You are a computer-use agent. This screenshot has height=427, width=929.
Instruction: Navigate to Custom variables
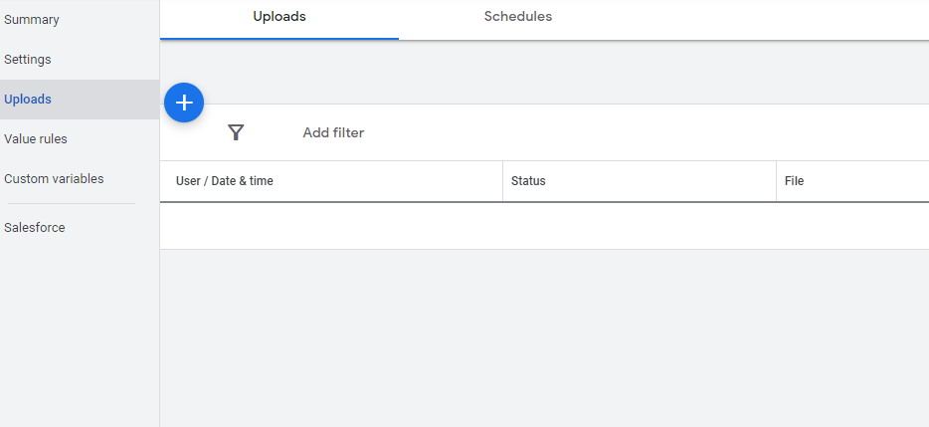[x=54, y=179]
